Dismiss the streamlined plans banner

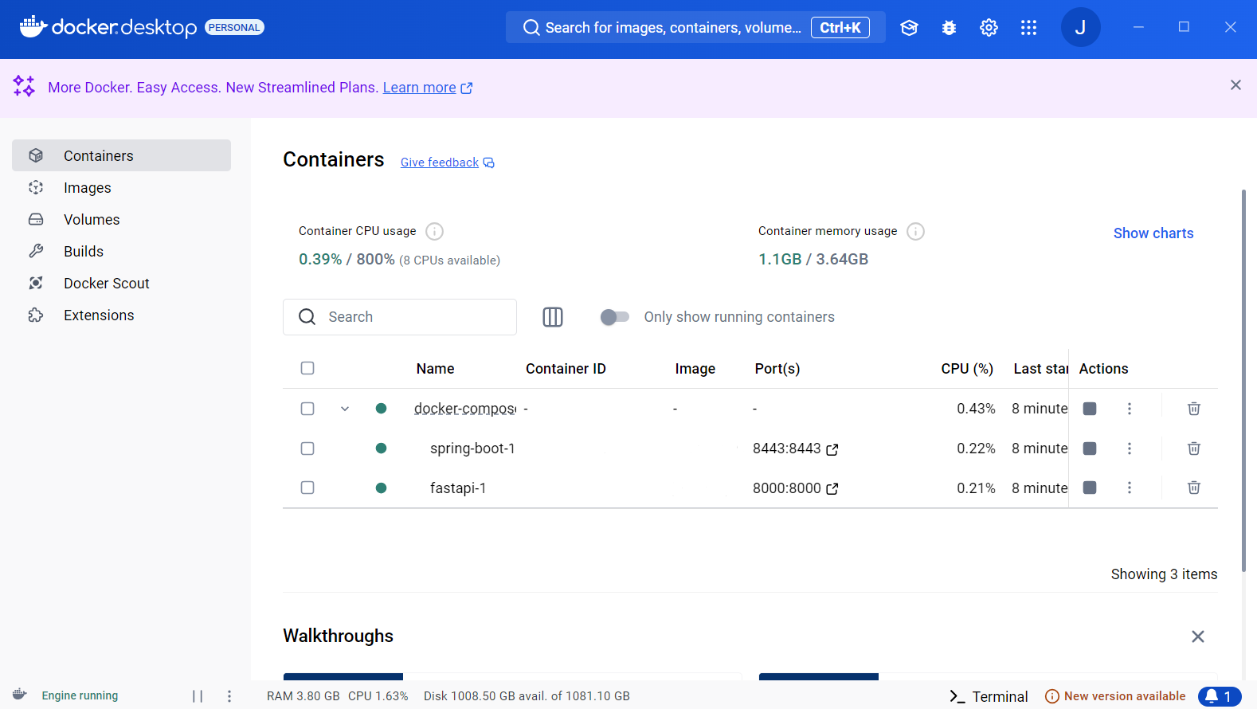[x=1235, y=85]
